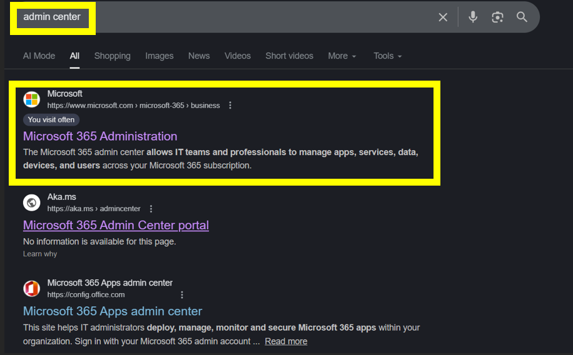Clear the search box with the X icon
The width and height of the screenshot is (573, 355).
pos(443,17)
